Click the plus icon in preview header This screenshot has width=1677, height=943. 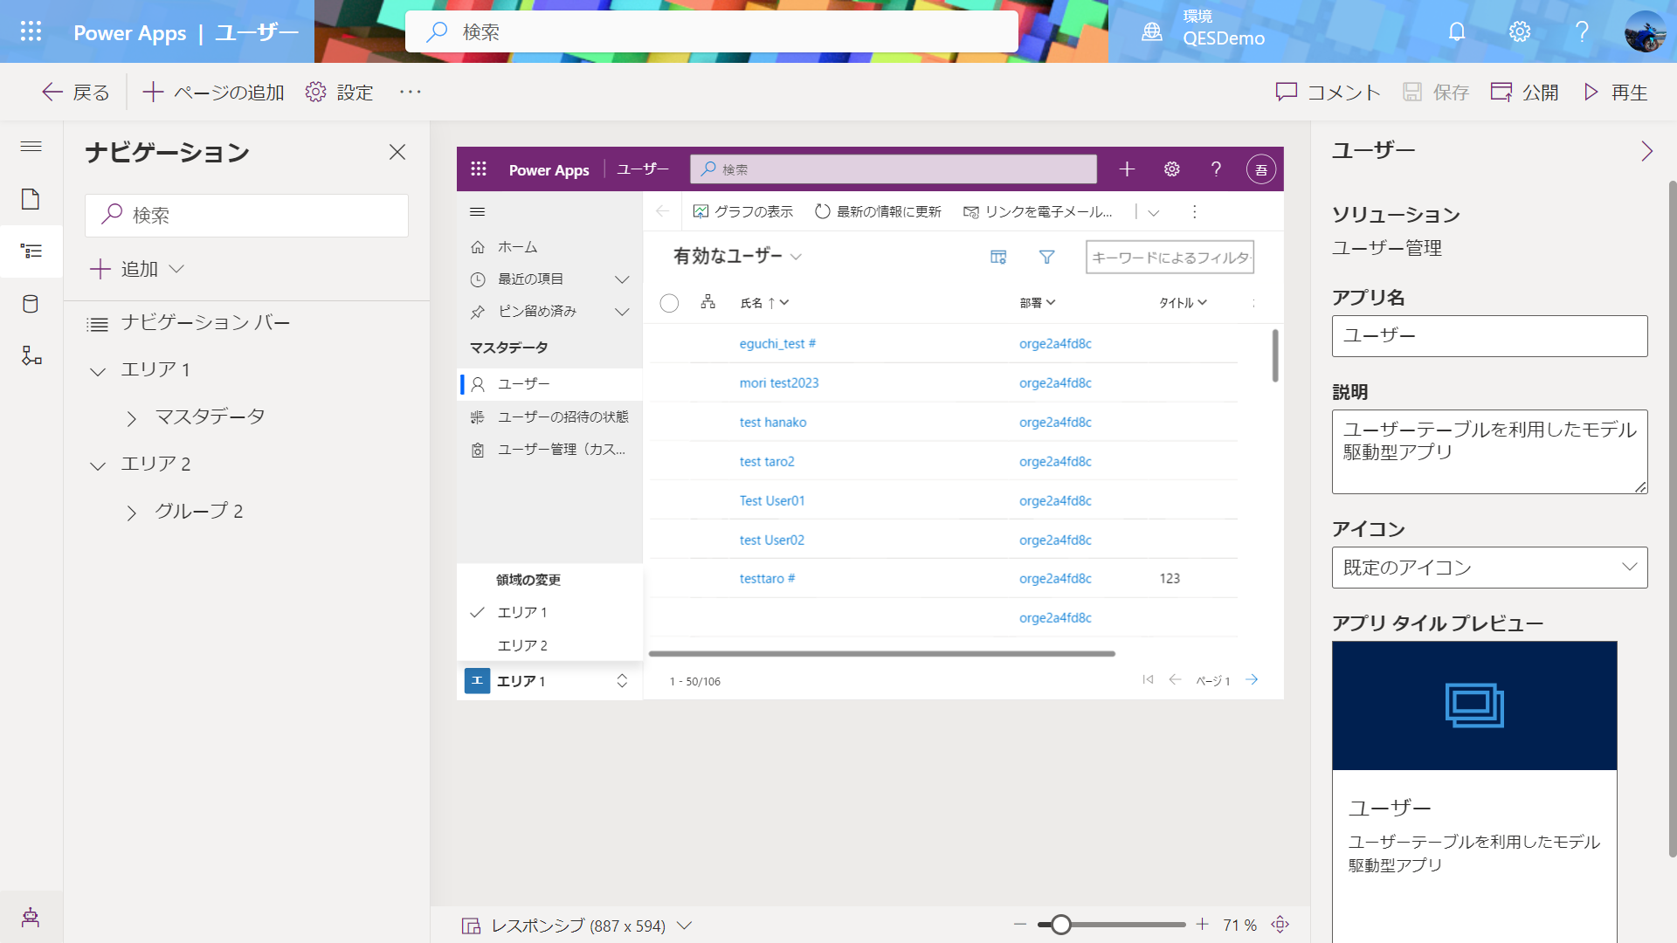pyautogui.click(x=1127, y=169)
